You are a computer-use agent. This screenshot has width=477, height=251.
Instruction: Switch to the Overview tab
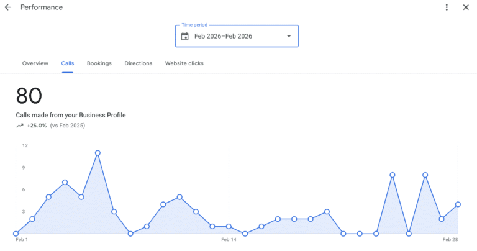coord(35,63)
